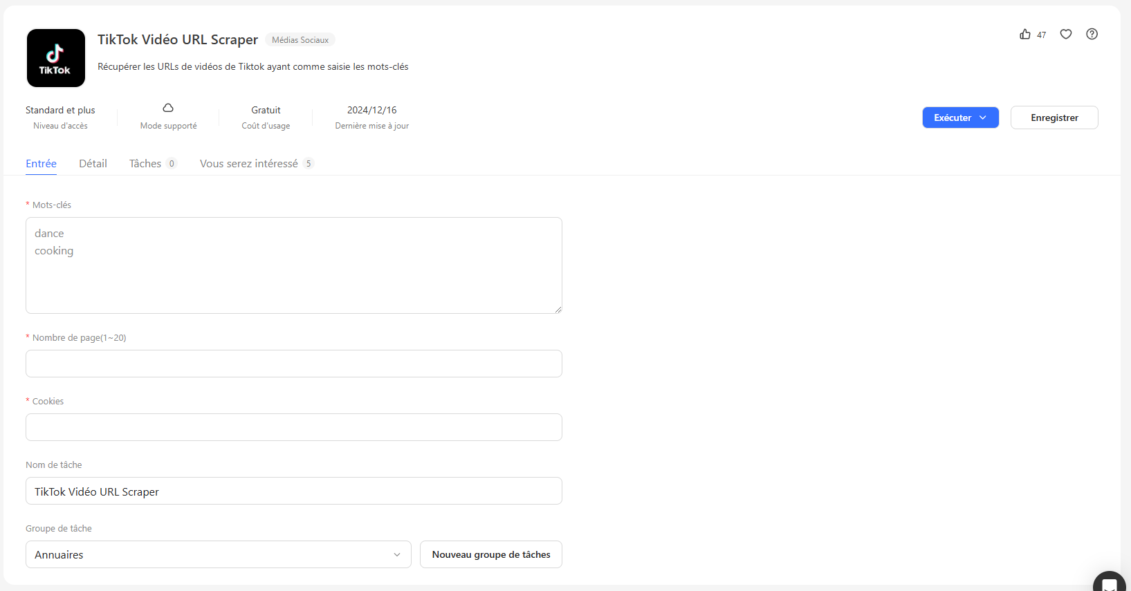The height and width of the screenshot is (591, 1131).
Task: Click the 'Mots-clés' field label
Action: 52,205
